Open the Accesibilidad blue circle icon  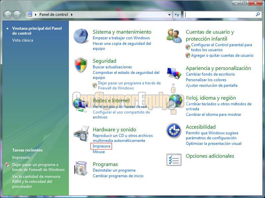point(174,131)
